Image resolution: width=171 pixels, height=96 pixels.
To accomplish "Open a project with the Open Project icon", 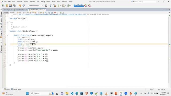I will click(10, 6).
